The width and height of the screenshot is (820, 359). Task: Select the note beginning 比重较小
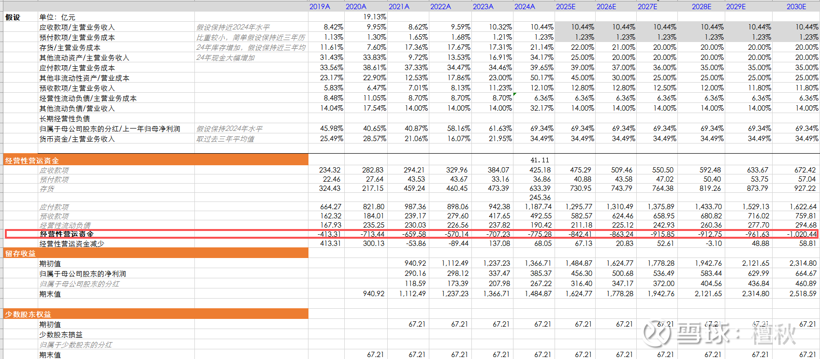tap(251, 38)
